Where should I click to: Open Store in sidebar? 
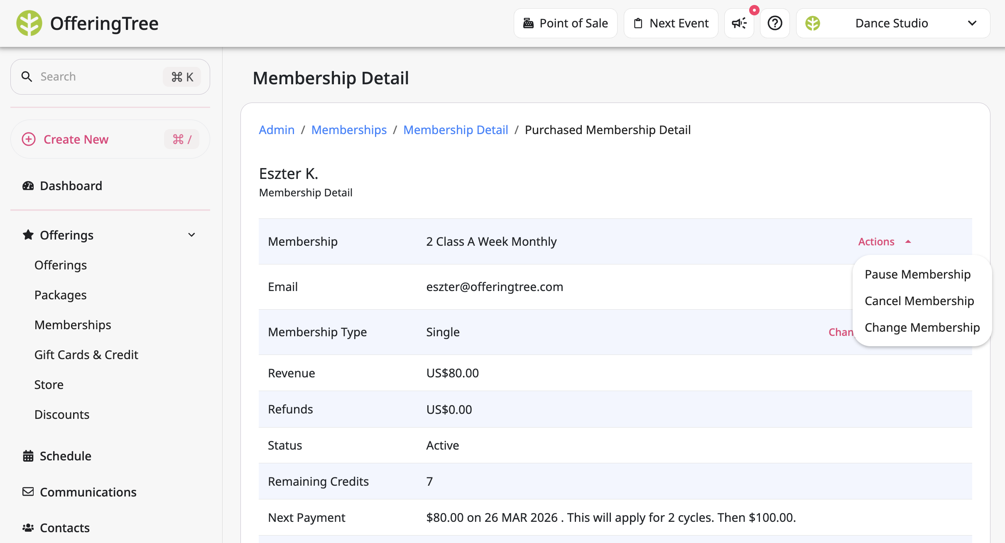click(x=49, y=384)
